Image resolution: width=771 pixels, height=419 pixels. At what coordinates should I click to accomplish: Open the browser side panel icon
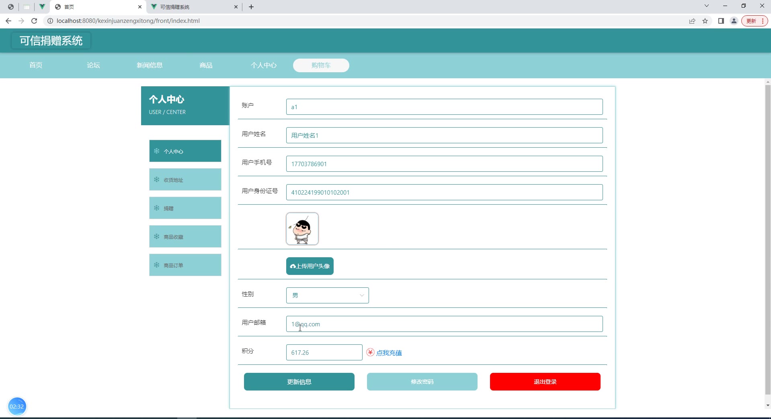[721, 21]
